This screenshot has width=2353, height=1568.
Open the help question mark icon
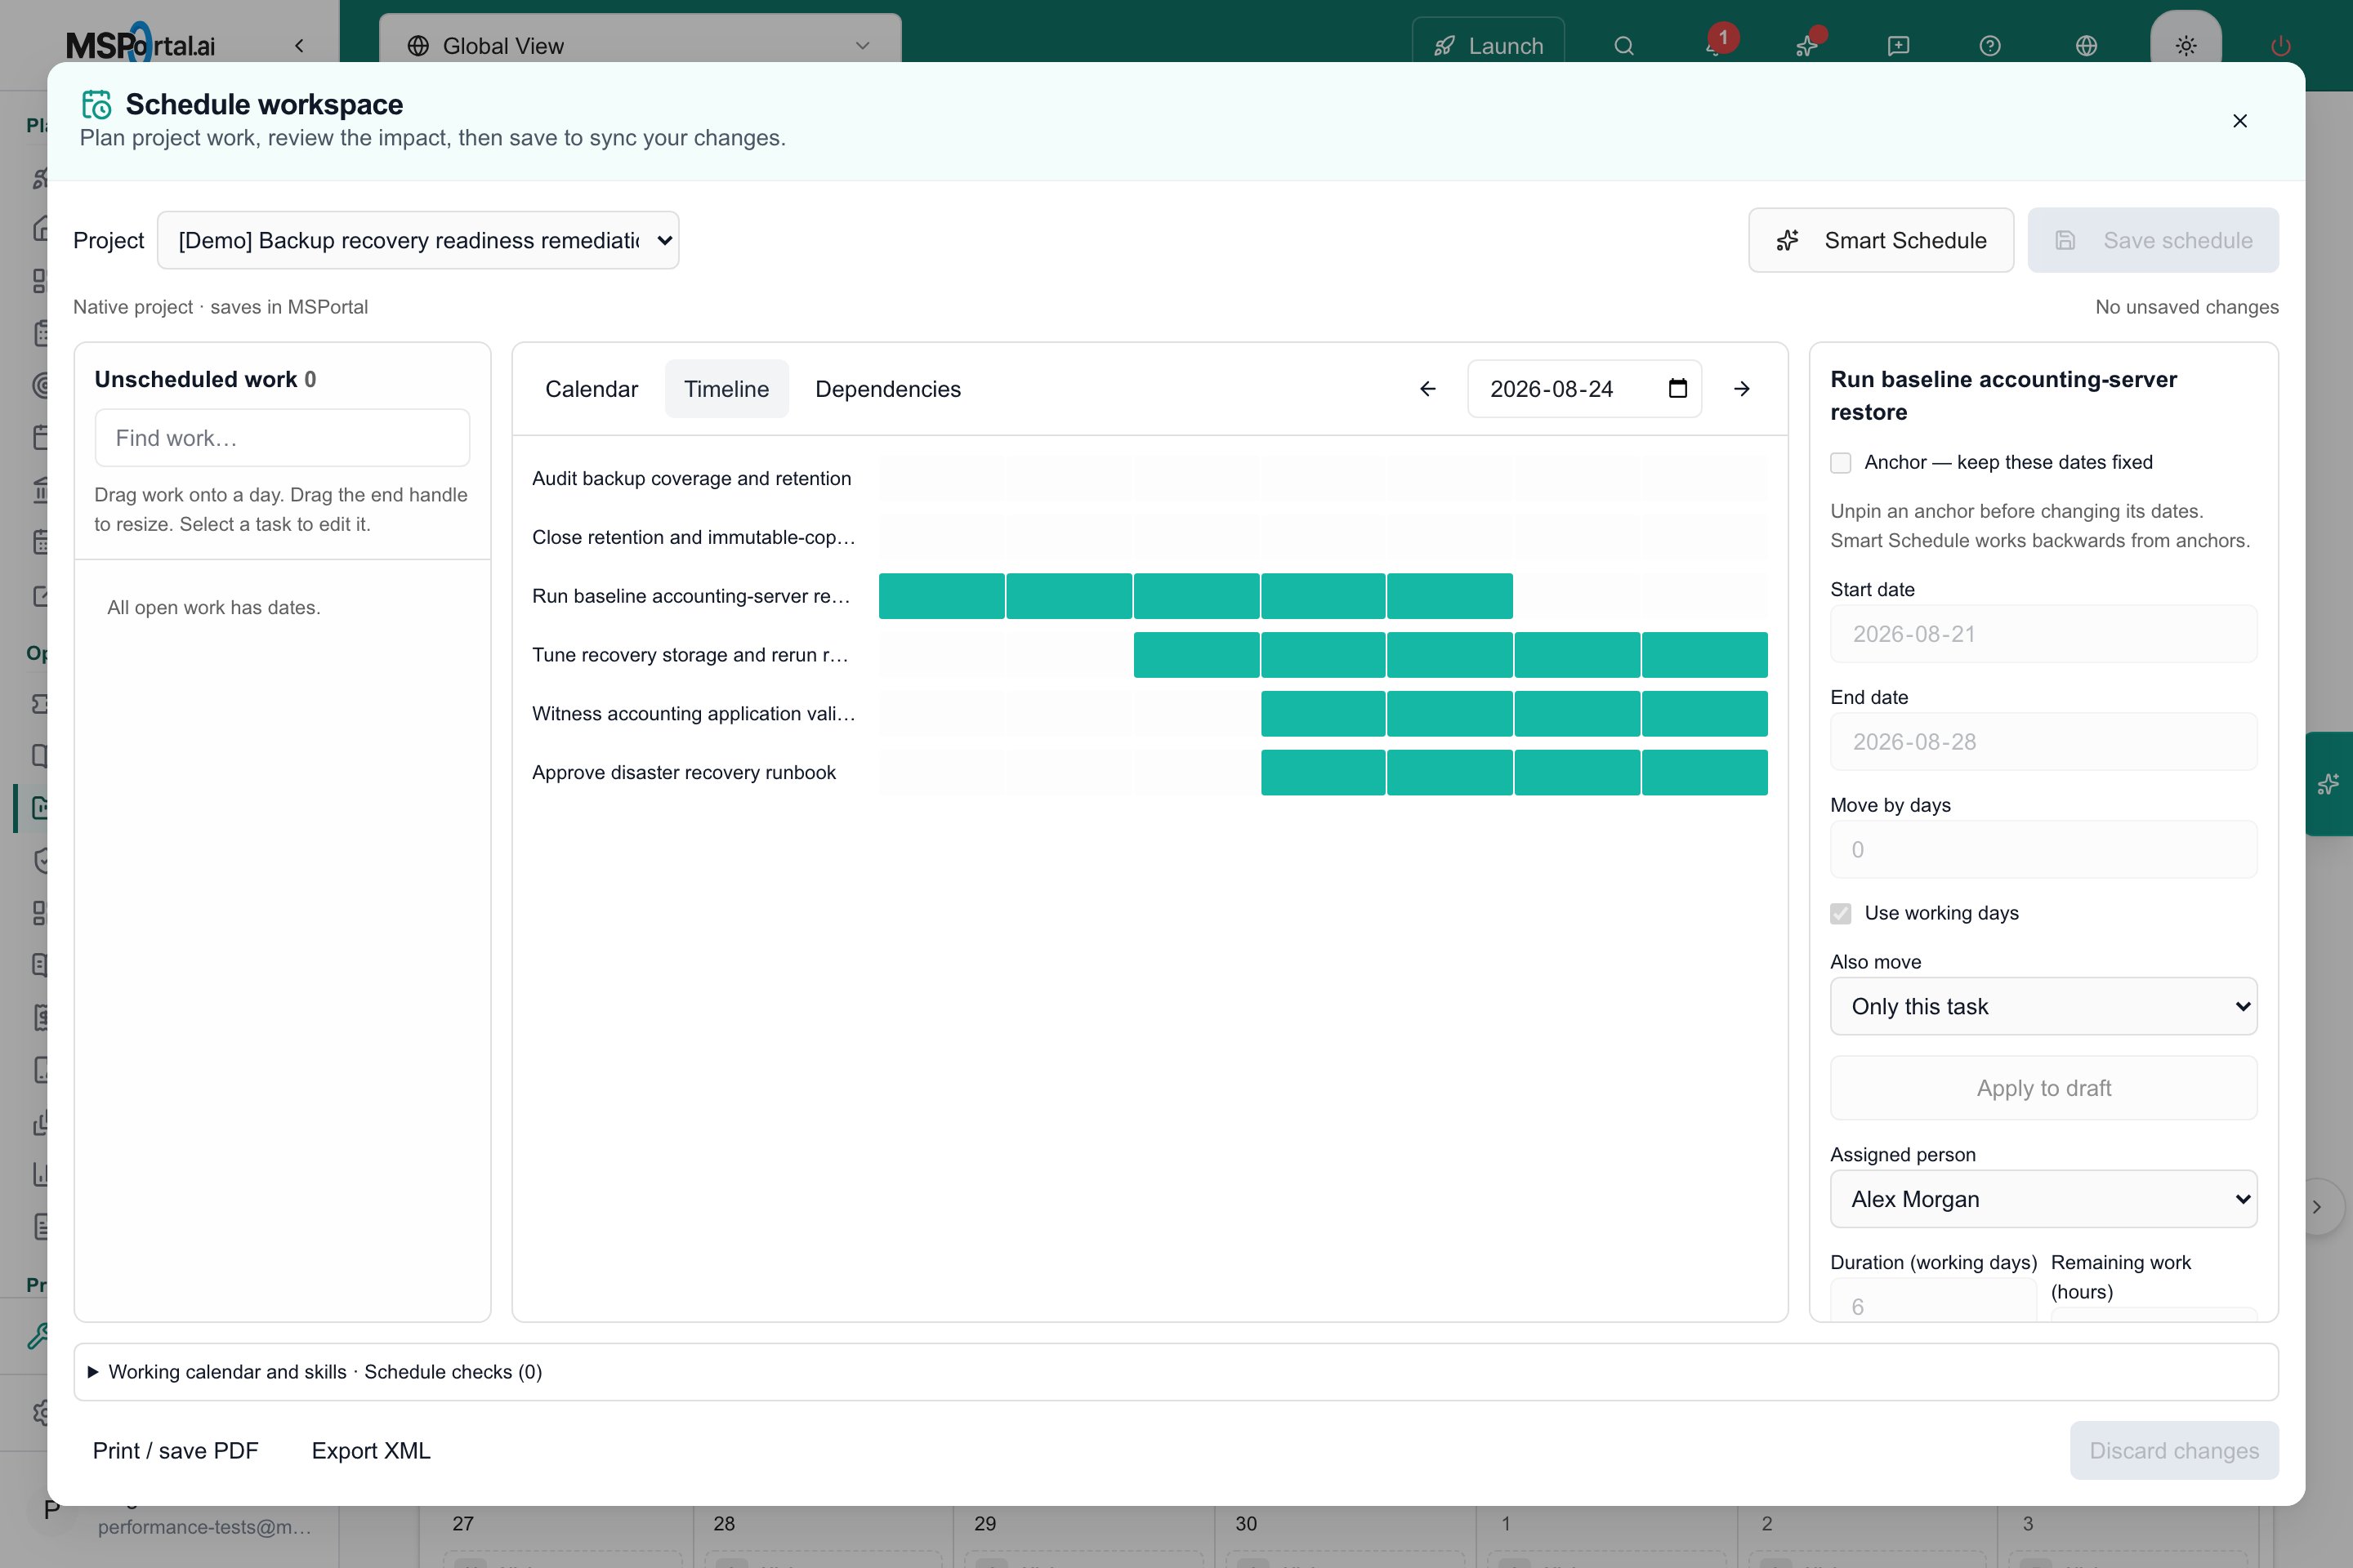click(x=1990, y=46)
